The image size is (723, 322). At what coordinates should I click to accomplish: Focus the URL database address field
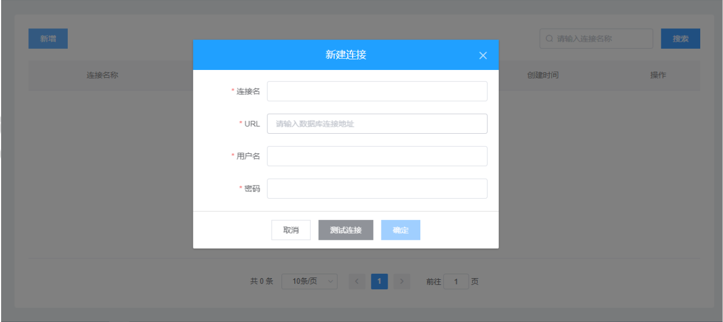(x=377, y=124)
